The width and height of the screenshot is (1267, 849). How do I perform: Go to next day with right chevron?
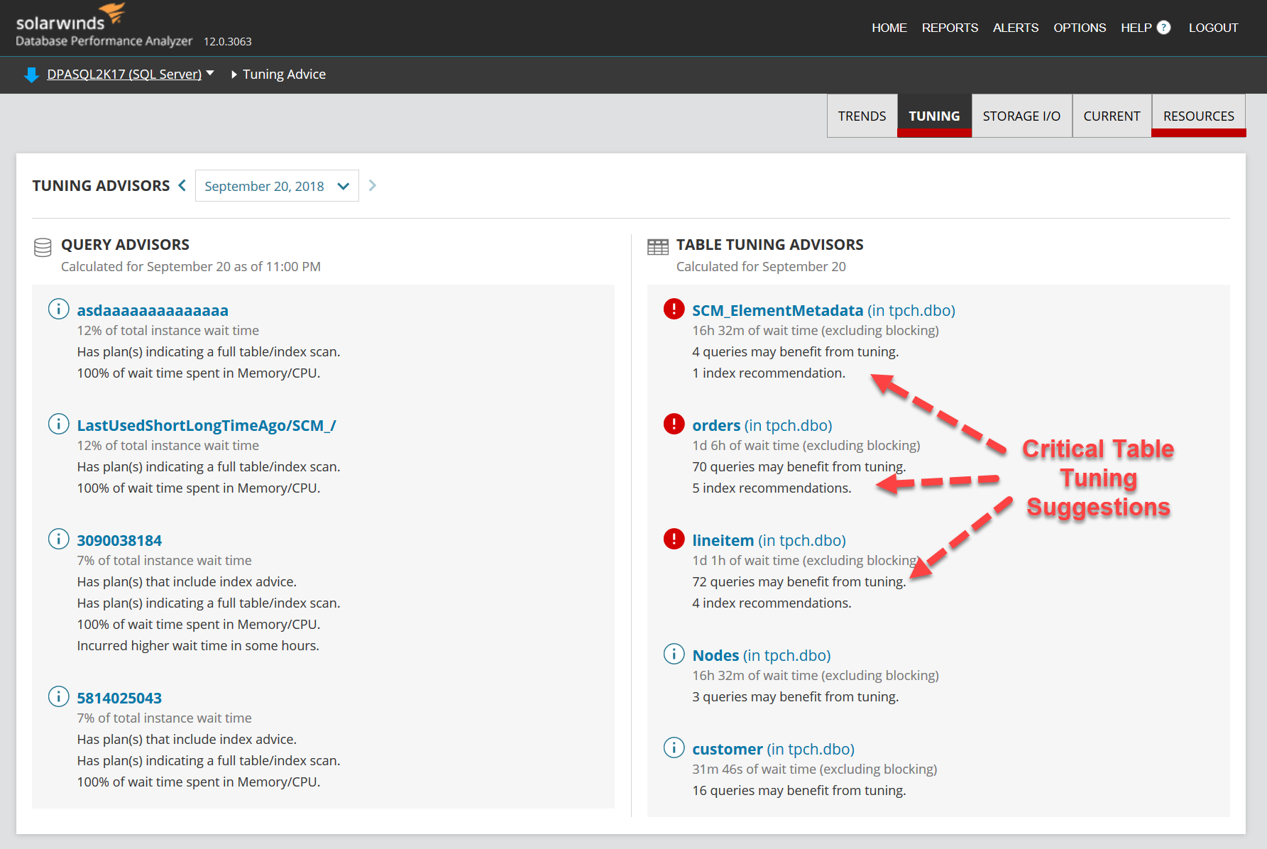(373, 185)
